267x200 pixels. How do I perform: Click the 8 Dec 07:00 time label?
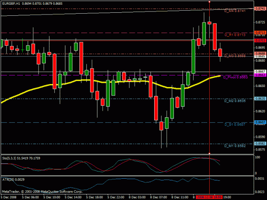coord(158,197)
